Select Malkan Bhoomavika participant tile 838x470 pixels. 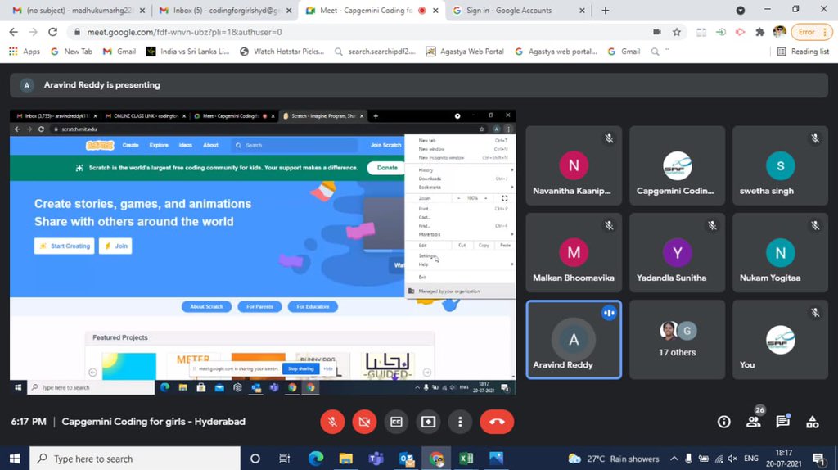pos(574,252)
